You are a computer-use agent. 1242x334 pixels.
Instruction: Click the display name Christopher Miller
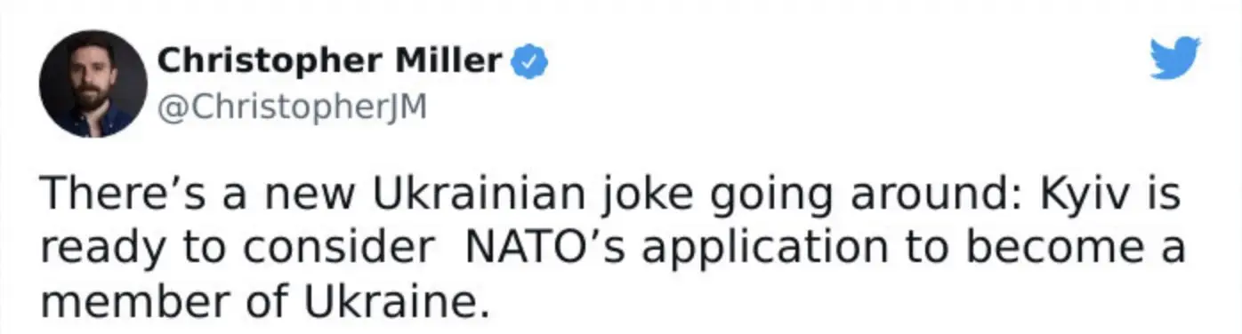tap(329, 62)
